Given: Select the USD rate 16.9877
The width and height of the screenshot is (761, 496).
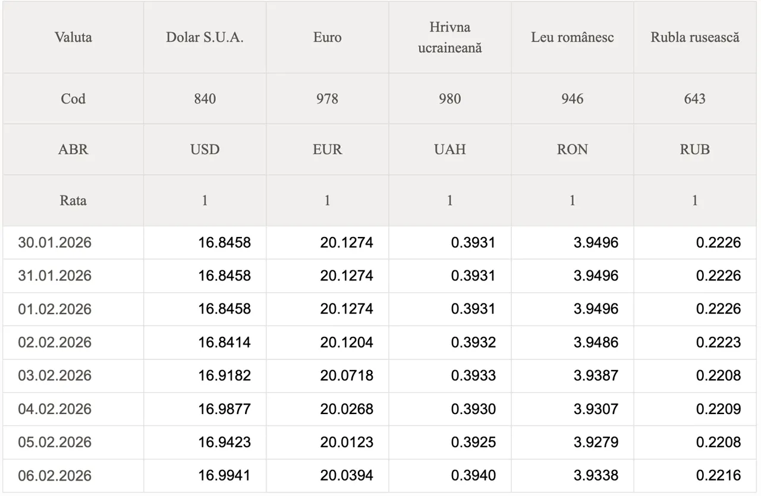Looking at the screenshot, I should 224,409.
